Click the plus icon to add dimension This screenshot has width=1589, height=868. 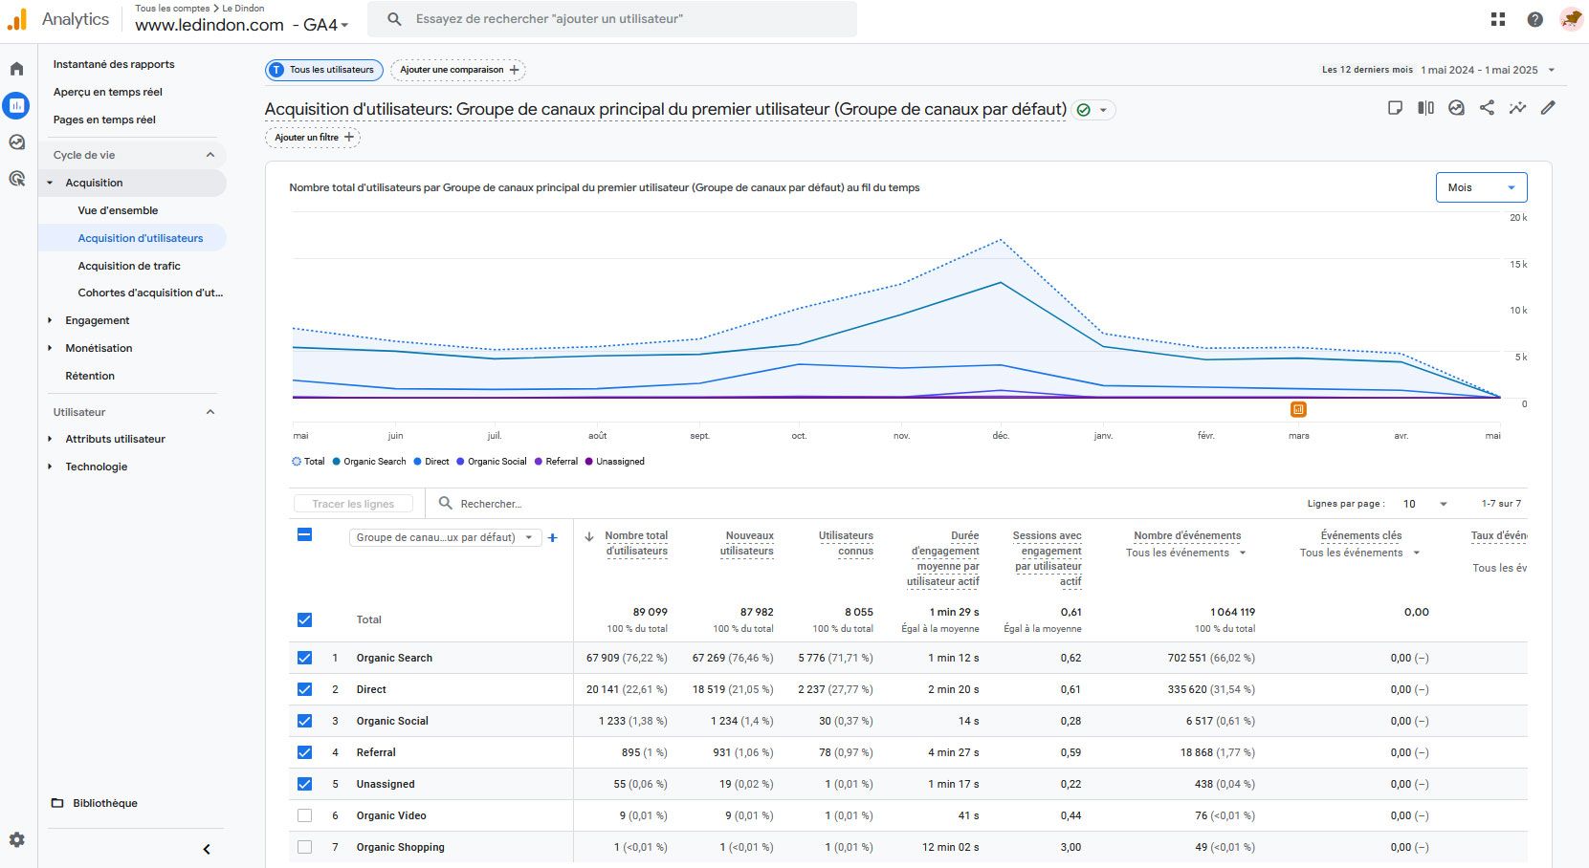pyautogui.click(x=552, y=537)
